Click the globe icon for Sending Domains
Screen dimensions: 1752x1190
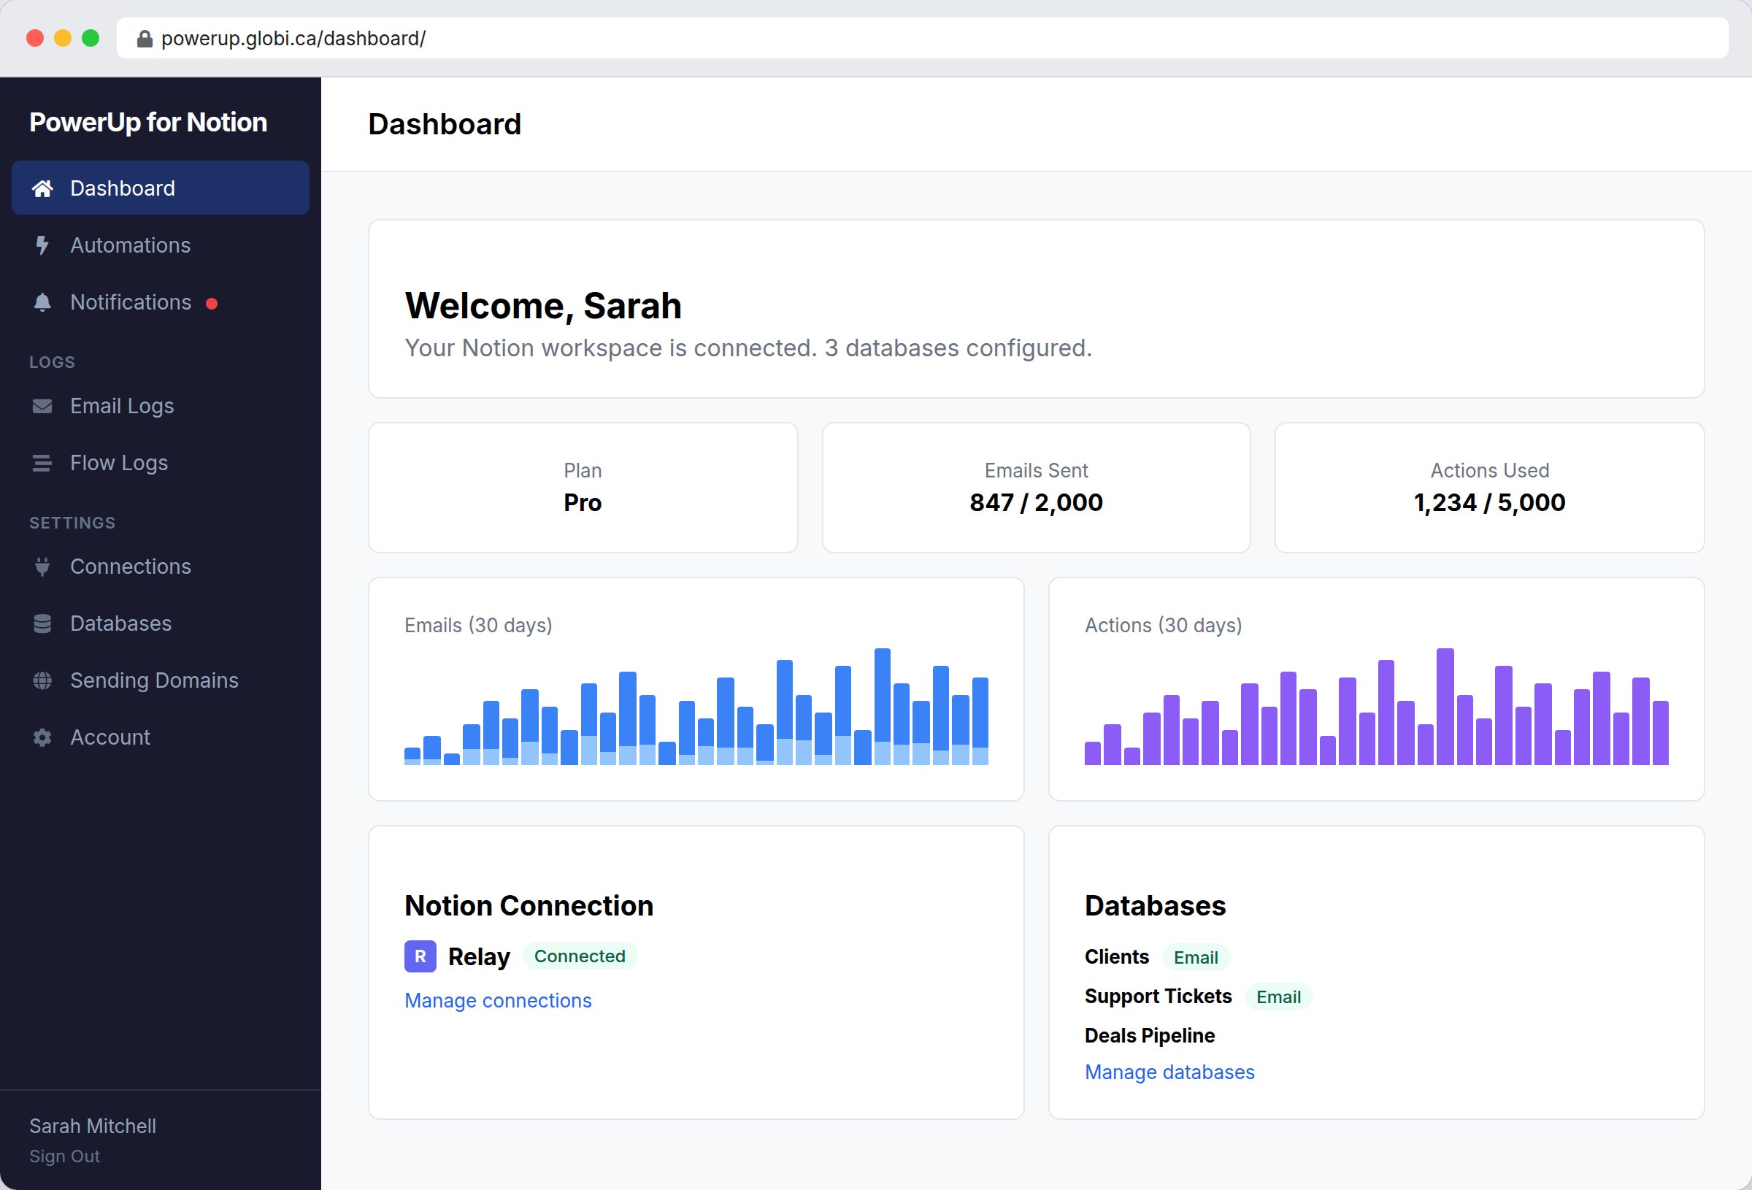(x=42, y=680)
